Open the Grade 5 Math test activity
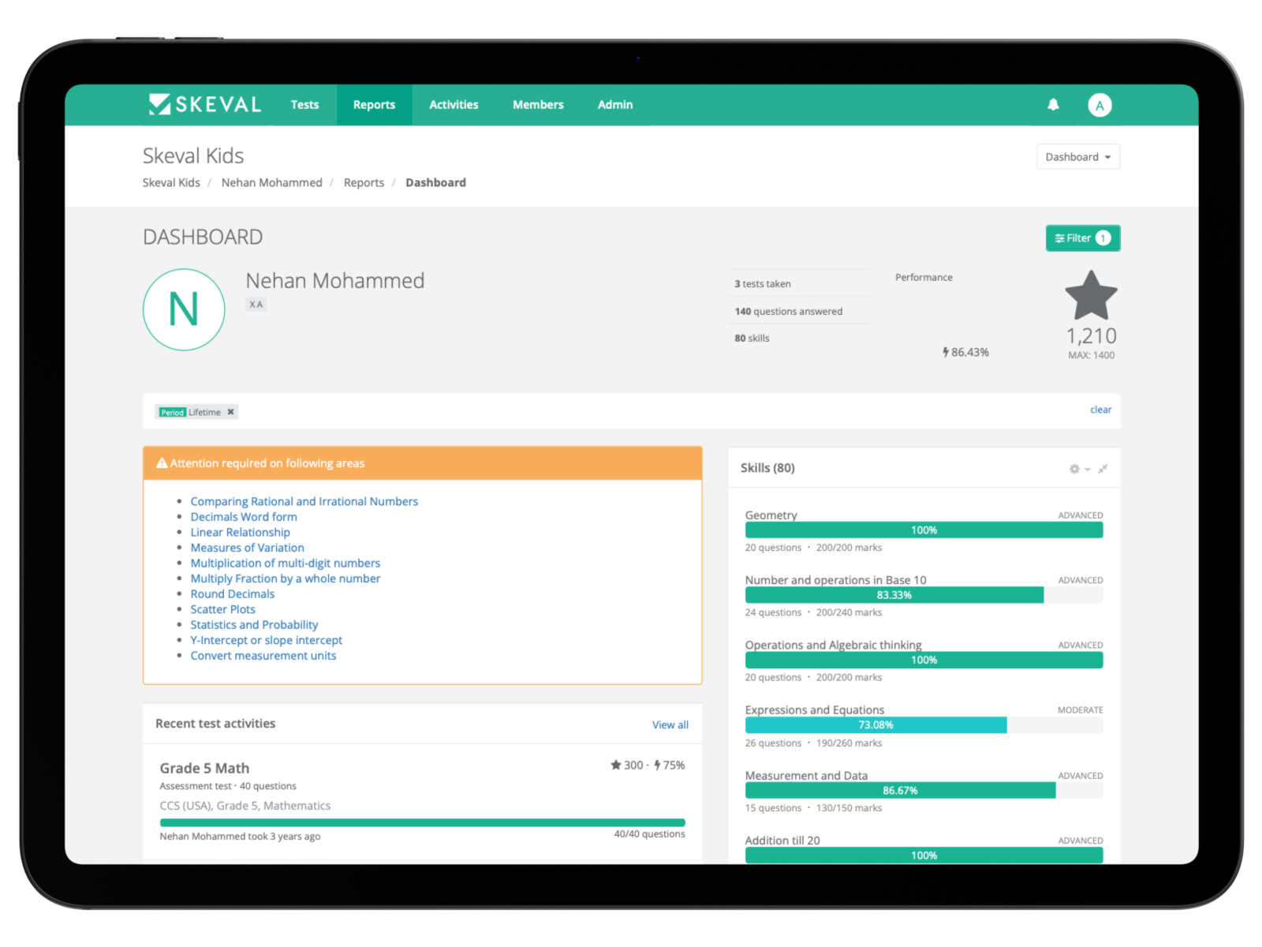1262x947 pixels. (x=204, y=768)
